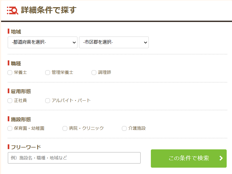Viewport: 232px width, 174px height.
Task: Expand the 市区郡を選択 city dropdown
Action: [114, 42]
